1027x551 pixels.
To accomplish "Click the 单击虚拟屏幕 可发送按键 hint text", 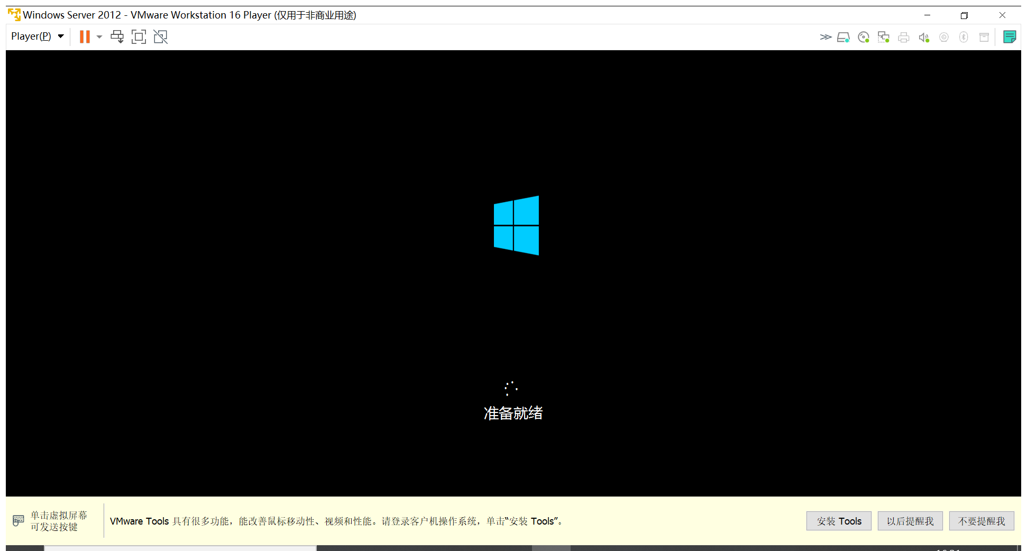I will point(59,521).
